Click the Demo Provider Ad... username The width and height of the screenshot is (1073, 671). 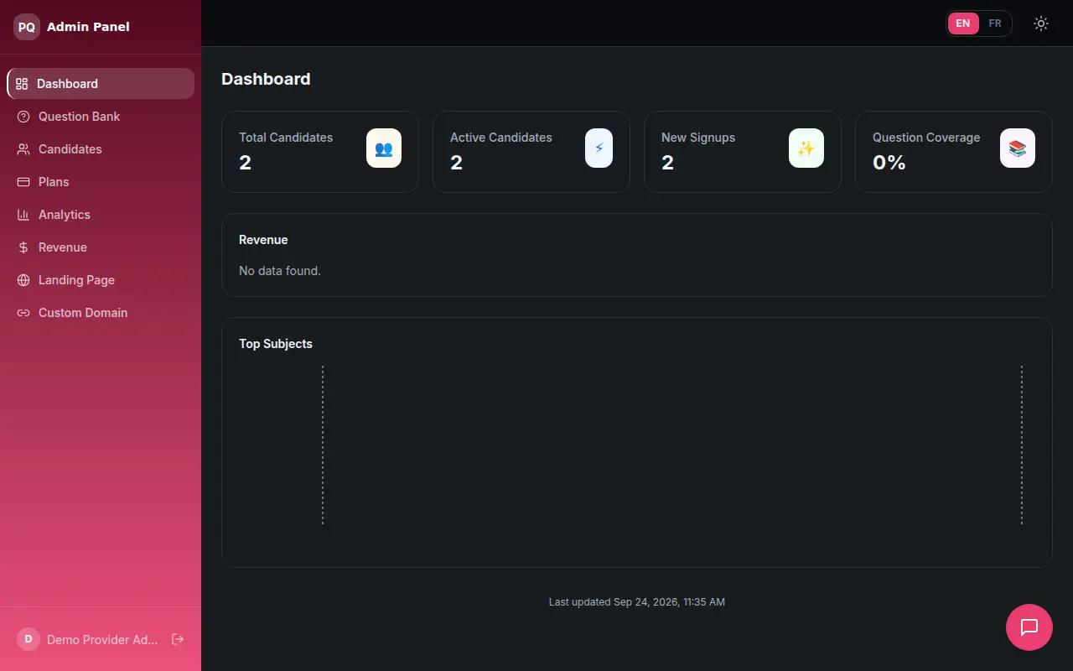point(102,640)
